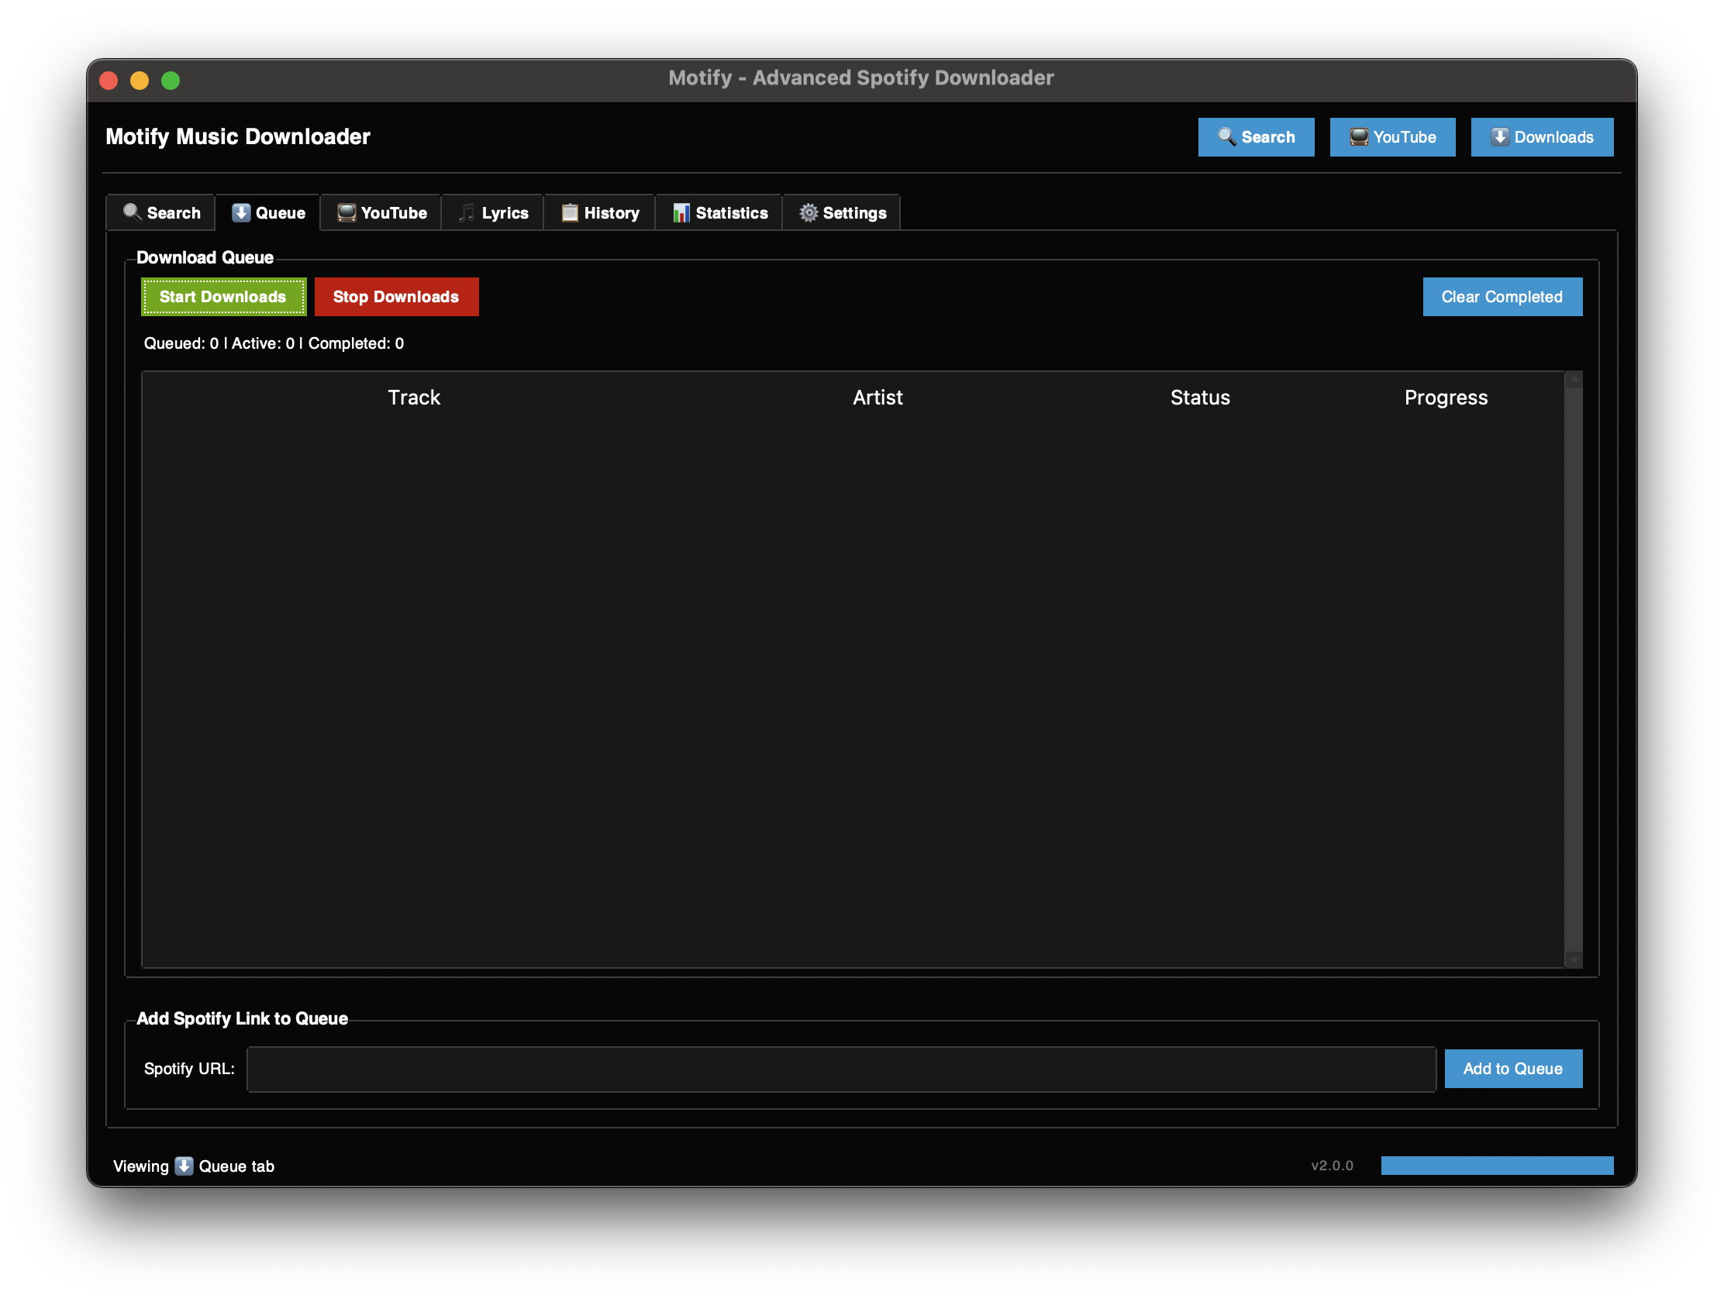Click the Artist column header
Screen dimensions: 1724x1302
(878, 398)
